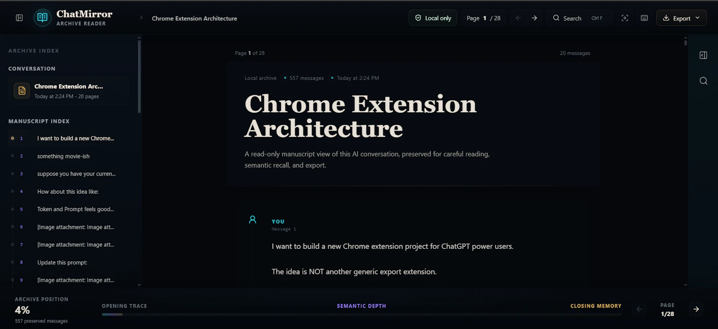The image size is (718, 329).
Task: Click the 'Page 1 of 28' text above manuscript
Action: point(250,53)
